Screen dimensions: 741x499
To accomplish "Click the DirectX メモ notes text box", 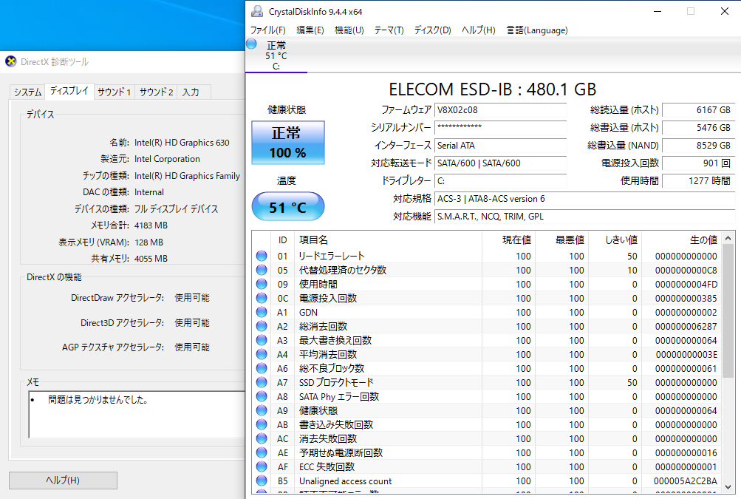I will coord(137,414).
